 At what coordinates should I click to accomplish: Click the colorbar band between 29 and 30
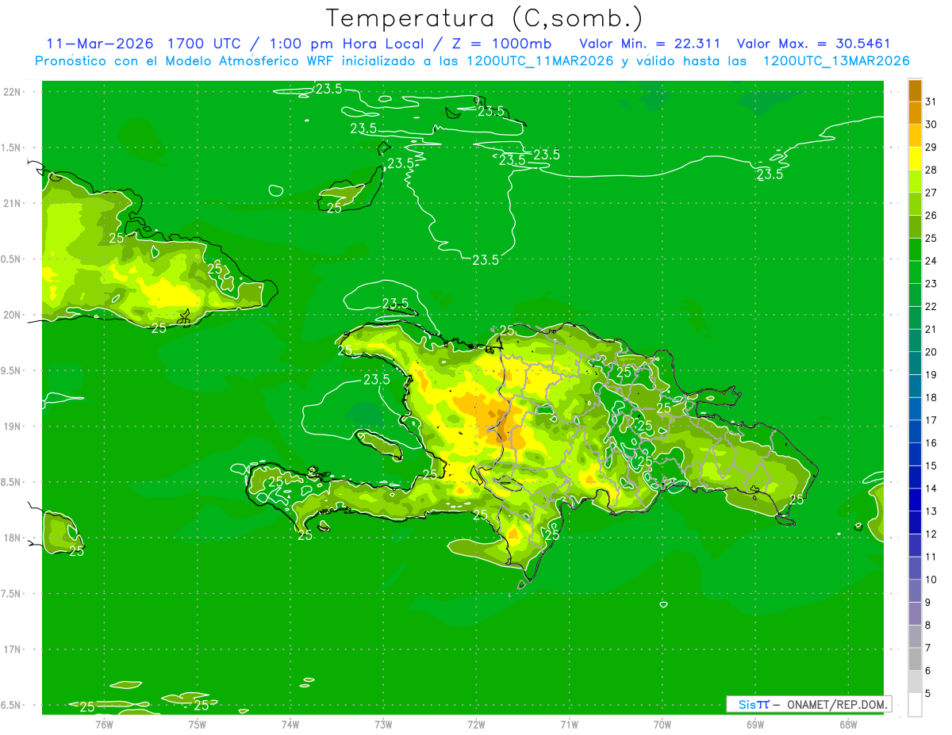[x=916, y=136]
